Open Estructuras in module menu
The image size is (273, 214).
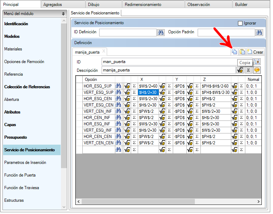pos(14,200)
